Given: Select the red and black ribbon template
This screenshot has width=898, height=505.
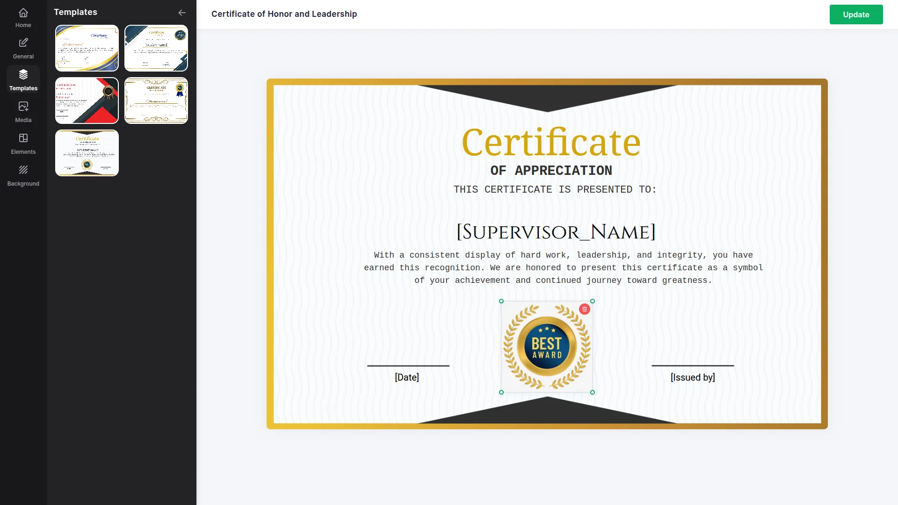Looking at the screenshot, I should tap(87, 101).
